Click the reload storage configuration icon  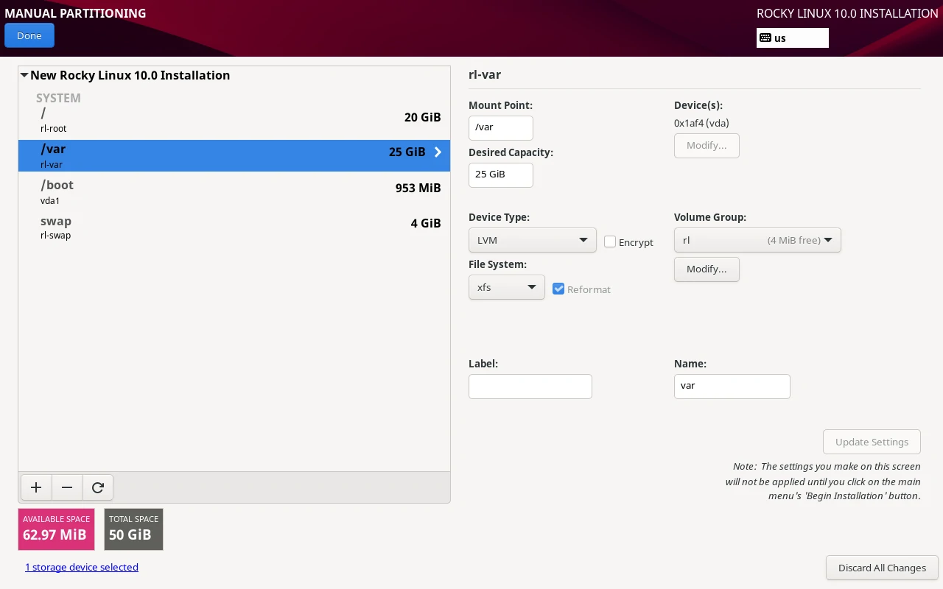(98, 487)
